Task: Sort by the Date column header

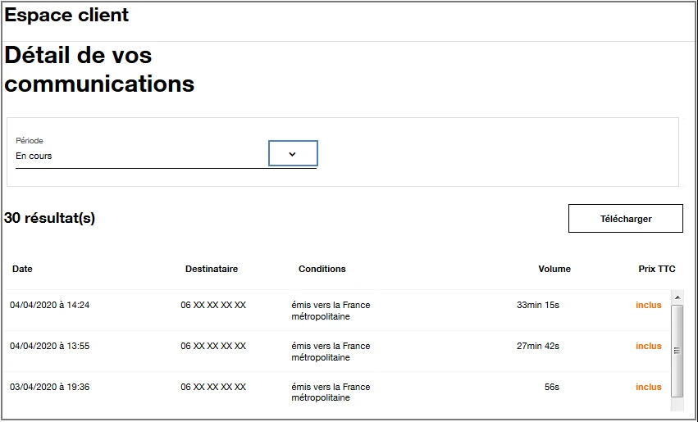Action: pos(22,269)
